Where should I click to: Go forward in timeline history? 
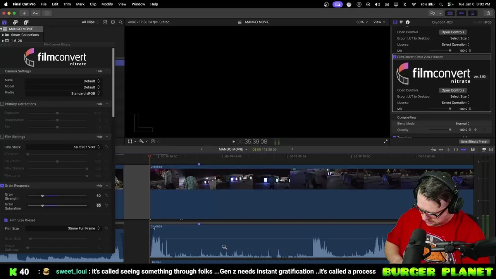pos(292,149)
